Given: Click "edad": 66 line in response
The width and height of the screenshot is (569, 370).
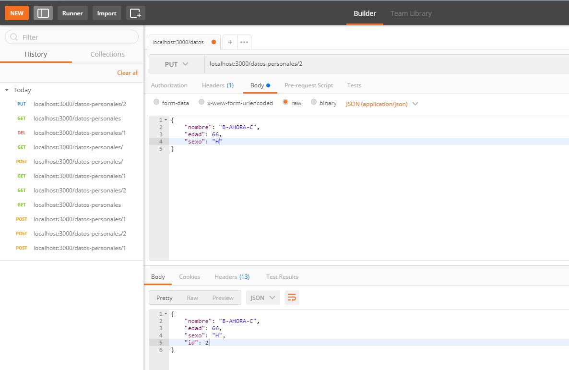Looking at the screenshot, I should coord(368,328).
